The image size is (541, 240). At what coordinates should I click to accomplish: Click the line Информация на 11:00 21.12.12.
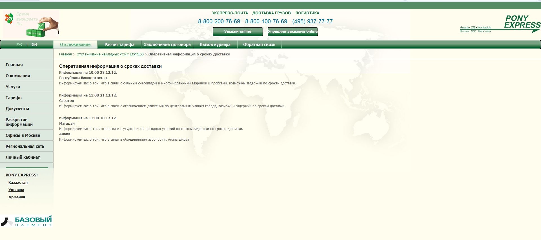[88, 95]
